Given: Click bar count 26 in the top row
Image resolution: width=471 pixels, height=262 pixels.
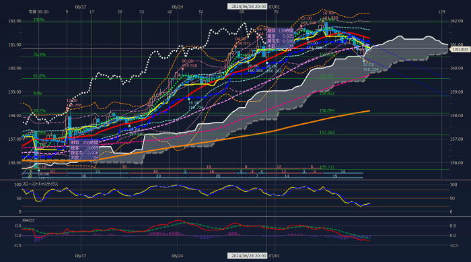Looking at the screenshot, I should (120, 11).
